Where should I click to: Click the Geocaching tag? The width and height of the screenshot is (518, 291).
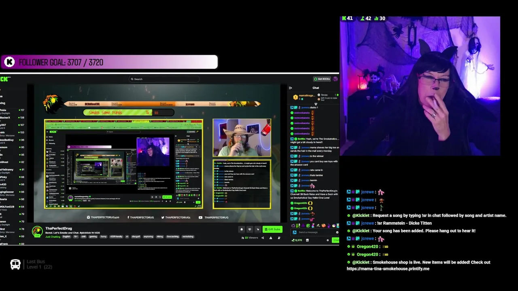172,237
